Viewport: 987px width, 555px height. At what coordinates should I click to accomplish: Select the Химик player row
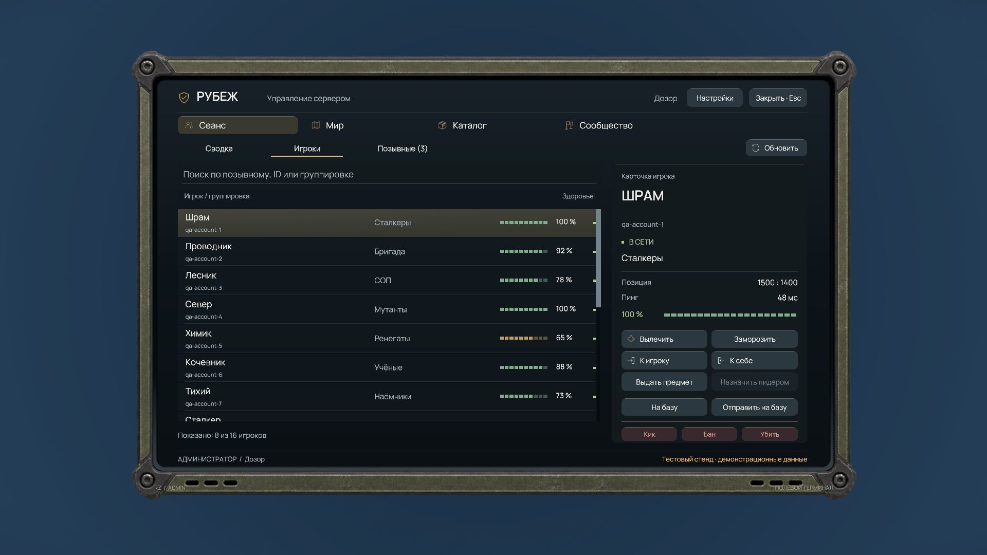(x=387, y=338)
